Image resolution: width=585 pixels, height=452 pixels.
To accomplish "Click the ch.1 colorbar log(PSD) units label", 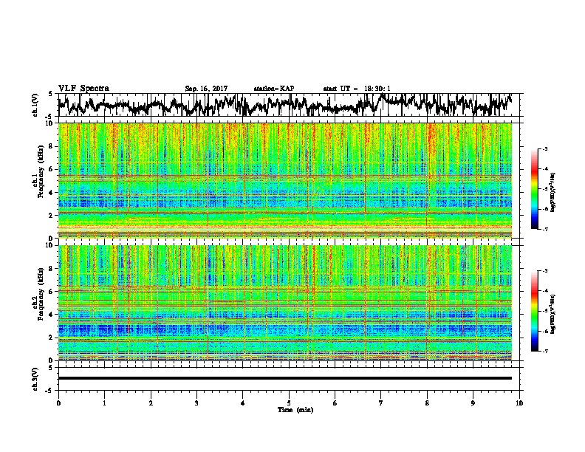I will pos(552,192).
